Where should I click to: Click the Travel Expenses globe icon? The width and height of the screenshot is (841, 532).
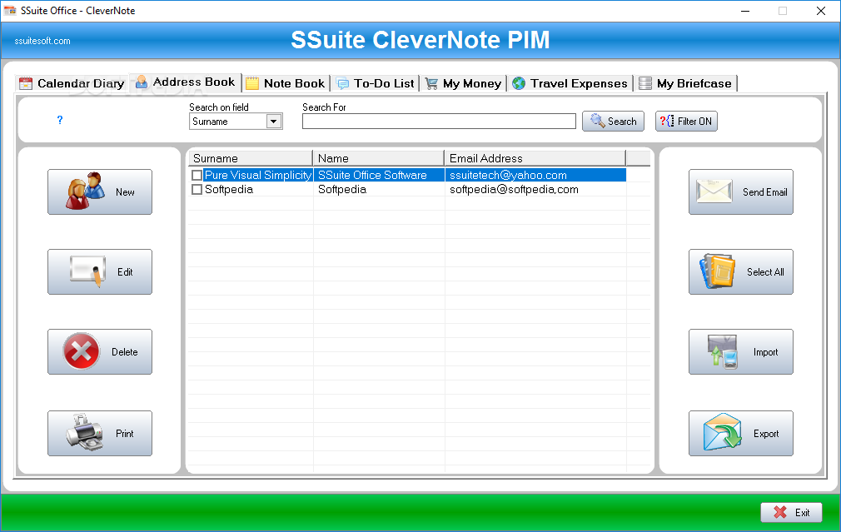click(519, 83)
